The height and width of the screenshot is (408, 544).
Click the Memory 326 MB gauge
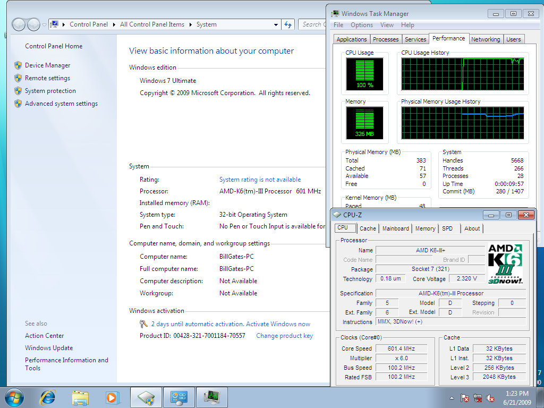[364, 123]
